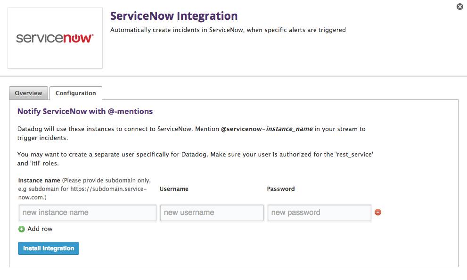Click the ServiceNow logo image

click(x=55, y=38)
